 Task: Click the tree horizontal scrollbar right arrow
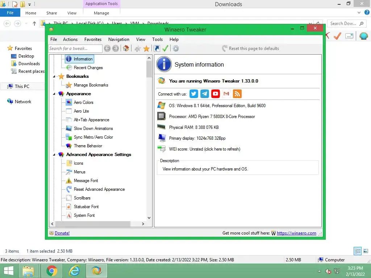click(143, 224)
